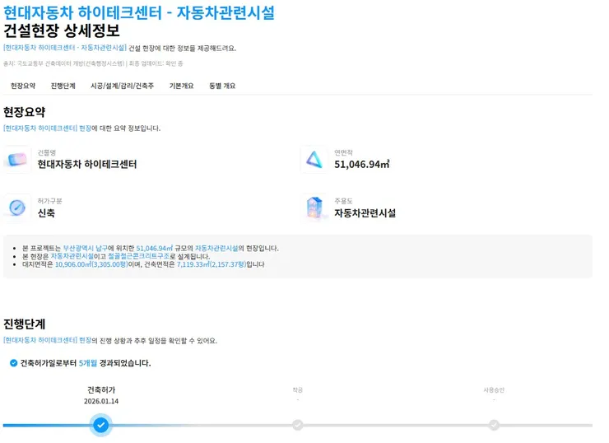This screenshot has height=443, width=609.
Task: Open the 현장요약 tab
Action: [x=23, y=86]
